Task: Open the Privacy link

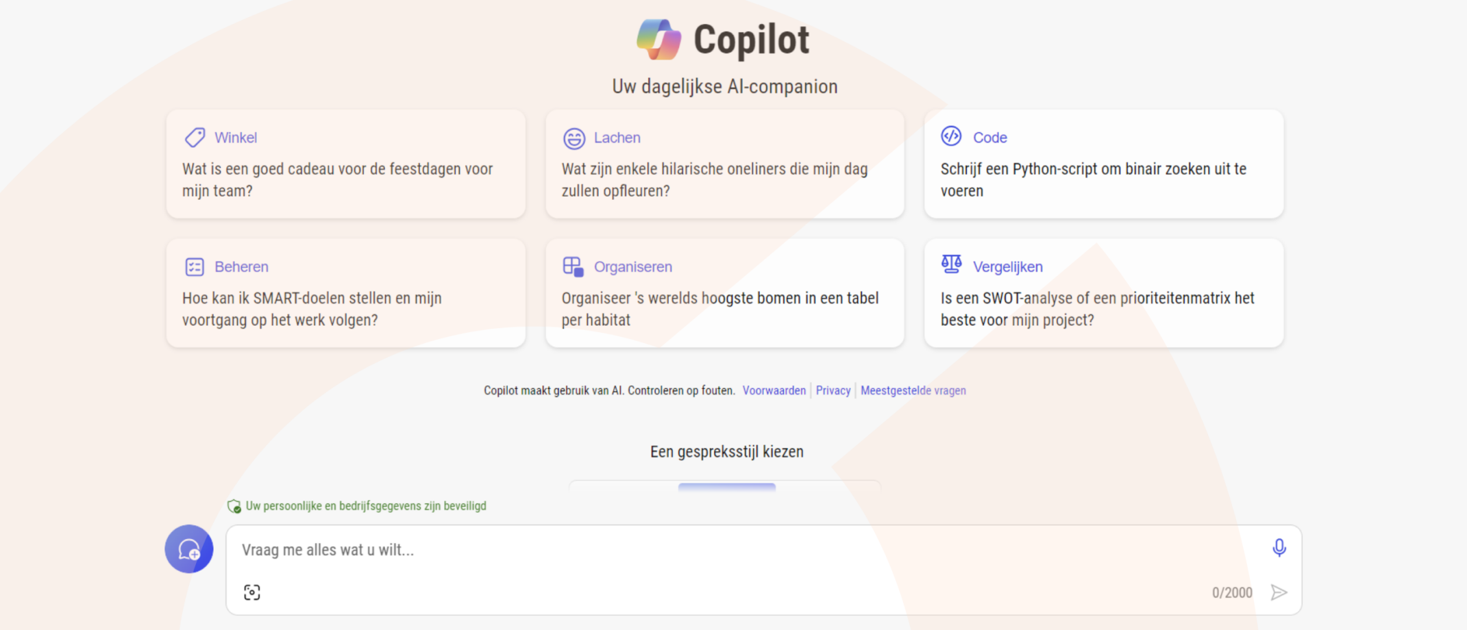Action: [833, 390]
